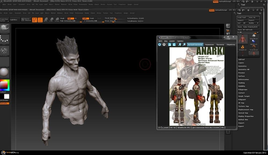Screen dimensions: 268x155
Task: Click the color picker gradient square
Action: pyautogui.click(x=4, y=85)
